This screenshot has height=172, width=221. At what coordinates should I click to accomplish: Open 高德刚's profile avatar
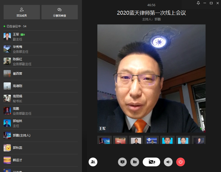point(7,86)
